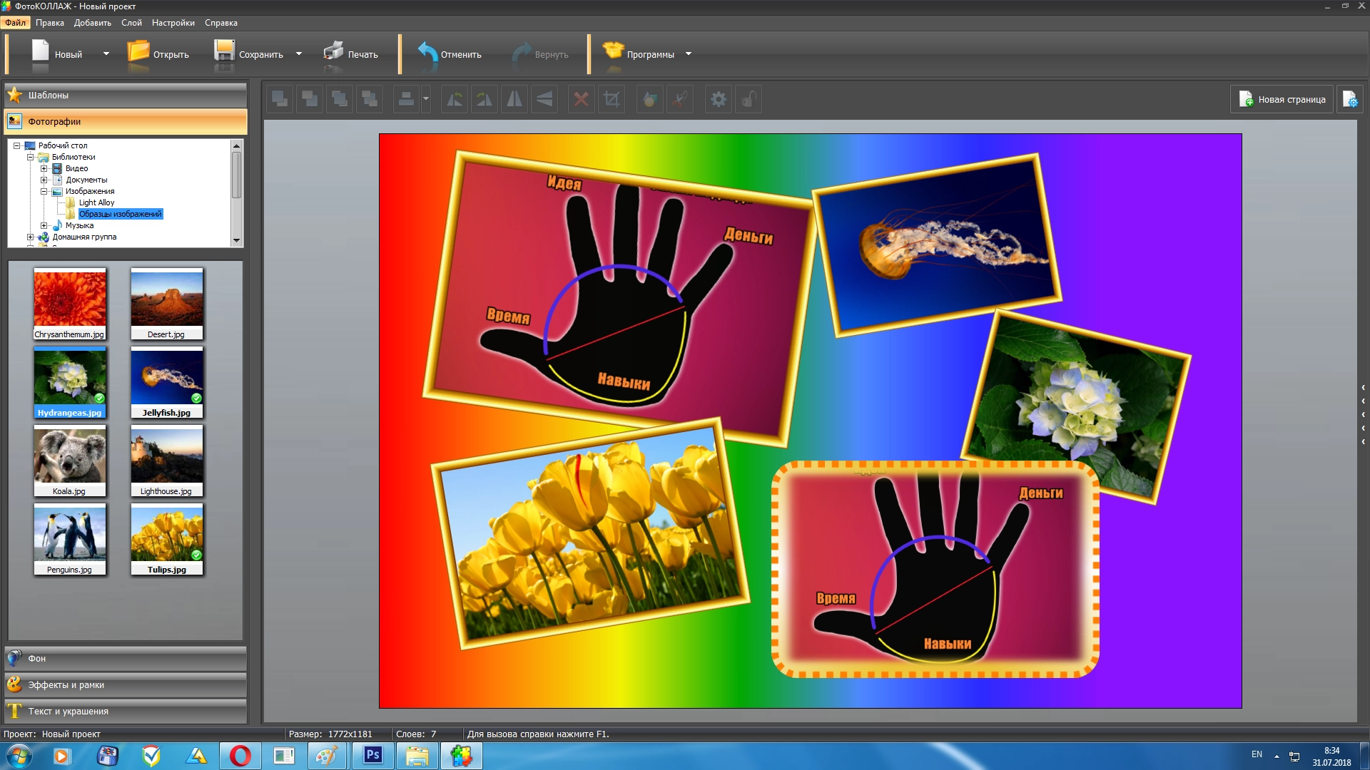Rotate layer counterclockwise using the green left-arrow icon

[455, 99]
